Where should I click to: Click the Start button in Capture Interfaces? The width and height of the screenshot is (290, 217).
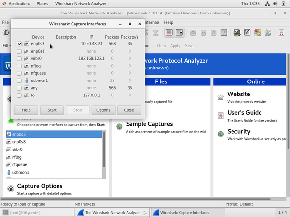coord(52,110)
